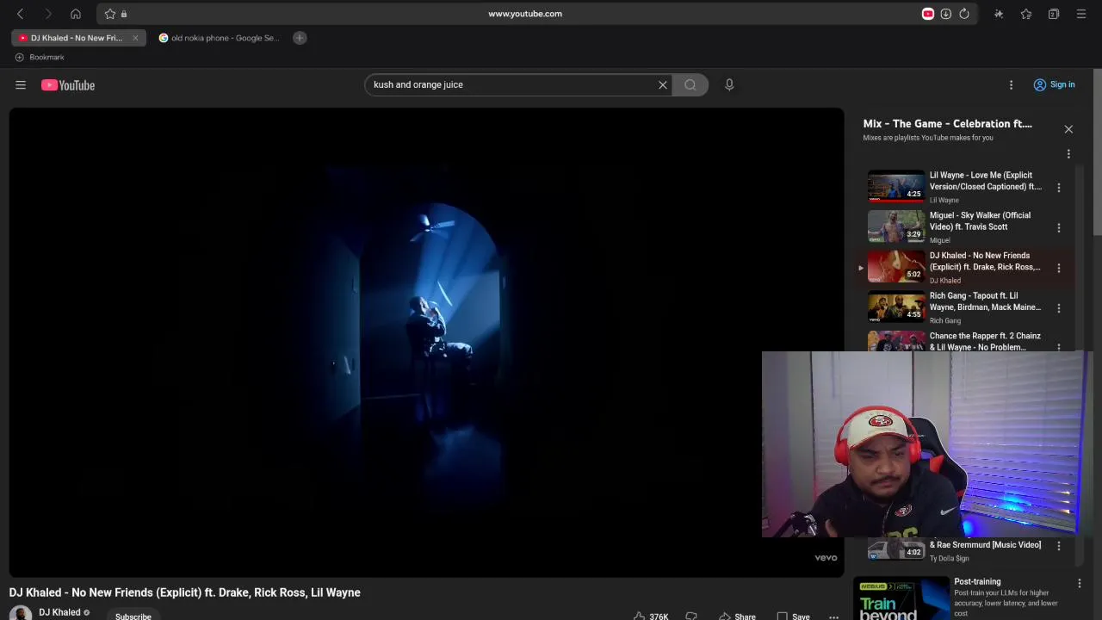Switch to old nokia phone Google Search tab
Image resolution: width=1102 pixels, height=620 pixels.
click(220, 38)
